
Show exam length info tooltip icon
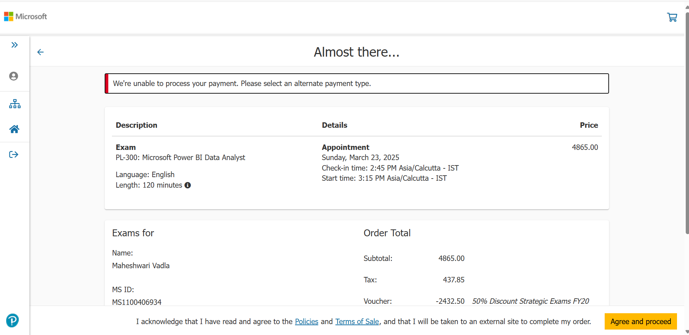(x=188, y=185)
